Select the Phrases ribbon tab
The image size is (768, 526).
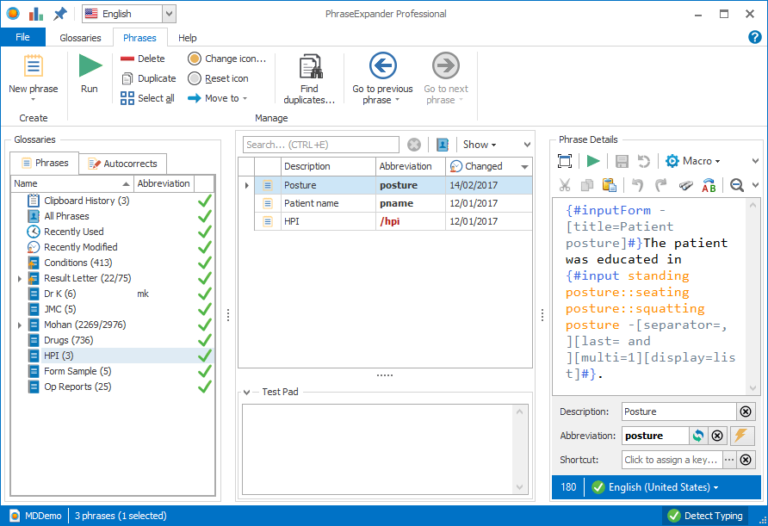click(x=139, y=38)
